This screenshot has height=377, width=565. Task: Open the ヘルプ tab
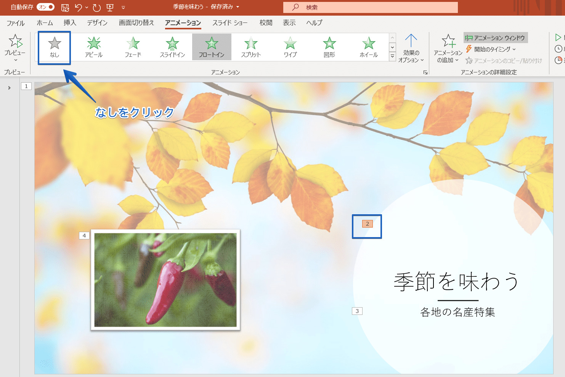click(x=314, y=23)
